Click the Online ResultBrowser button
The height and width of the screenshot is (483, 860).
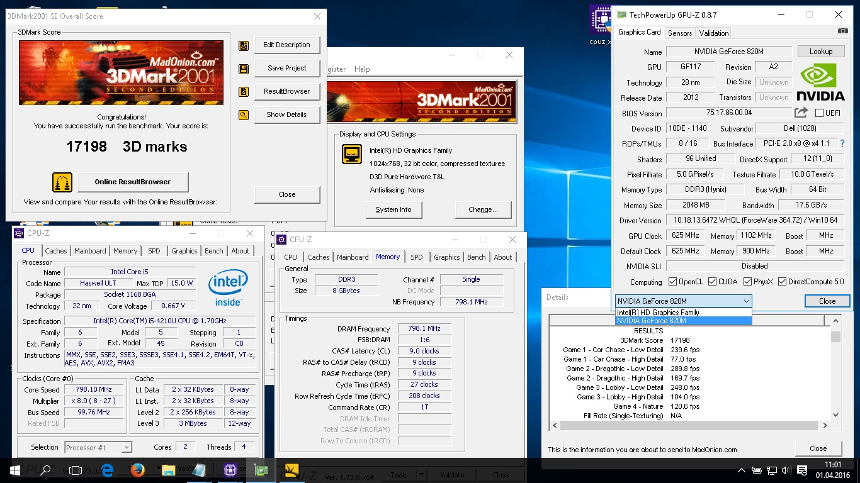(133, 182)
